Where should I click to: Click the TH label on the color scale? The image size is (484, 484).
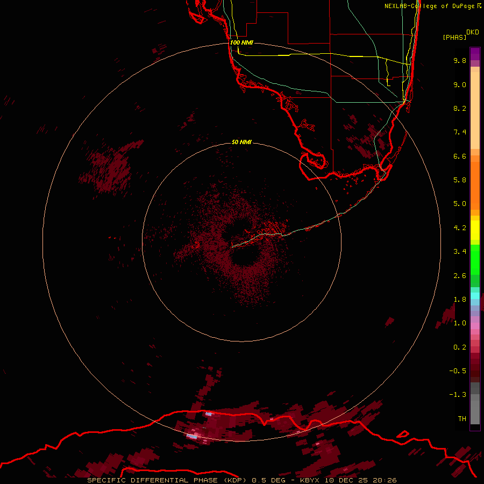pos(462,419)
